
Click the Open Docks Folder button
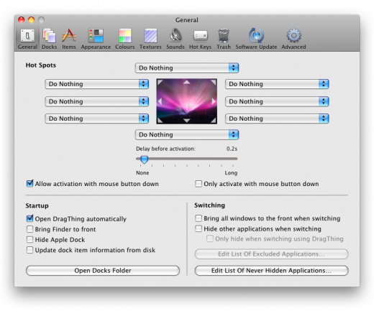coord(103,271)
